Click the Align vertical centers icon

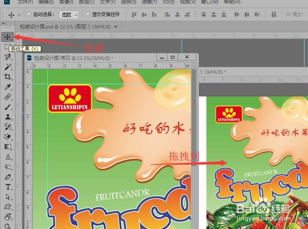pos(144,15)
